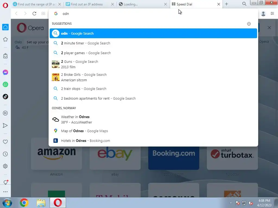Switch to 'Find out the range of IP' tab
The width and height of the screenshot is (278, 208).
(x=36, y=4)
